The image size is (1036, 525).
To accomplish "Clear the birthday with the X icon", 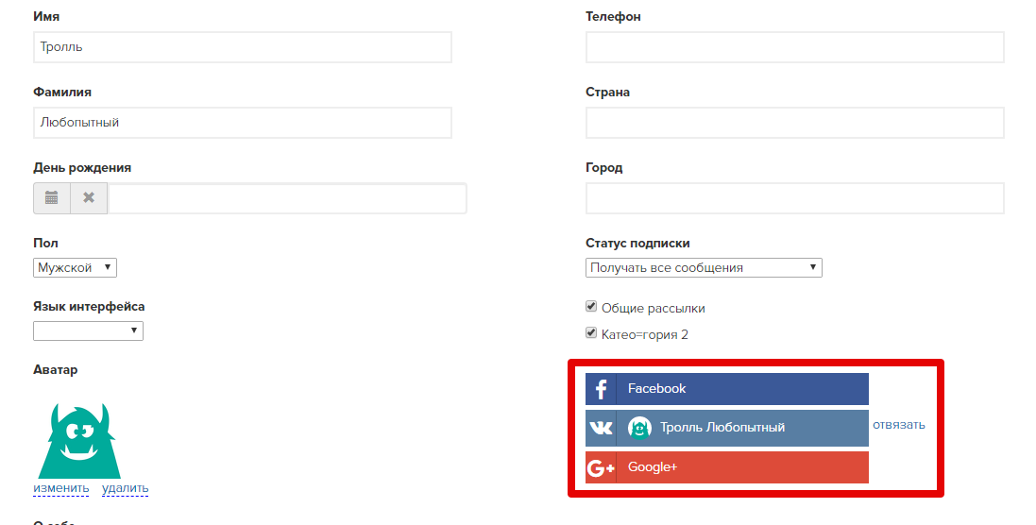I will 89,198.
